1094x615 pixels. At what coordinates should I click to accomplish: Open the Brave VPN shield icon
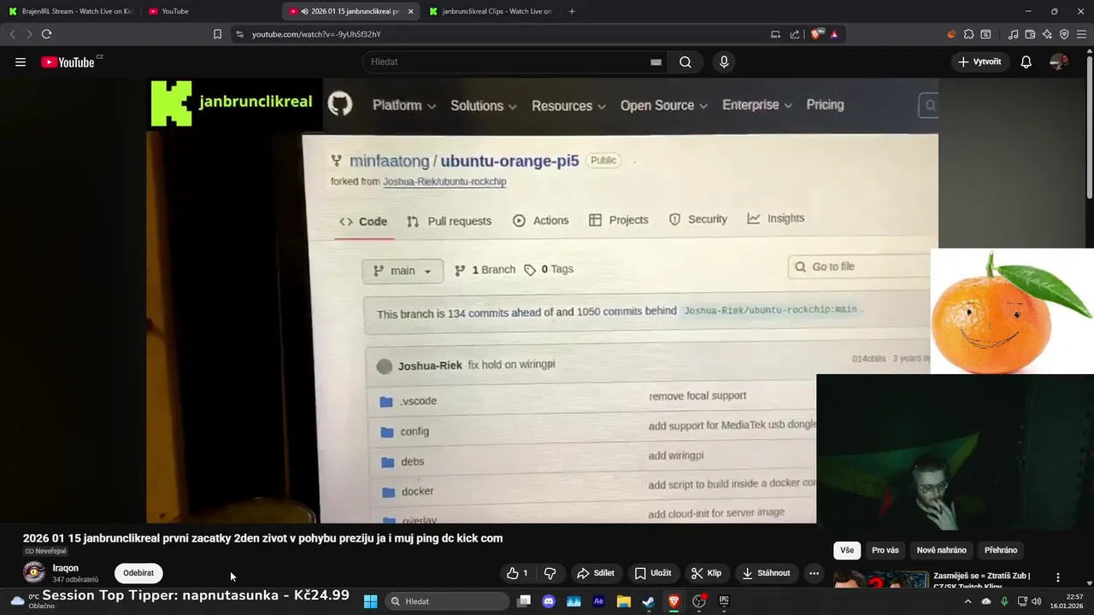coord(1064,34)
